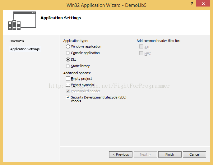
Task: Go back with the Previous button
Action: tap(121, 154)
